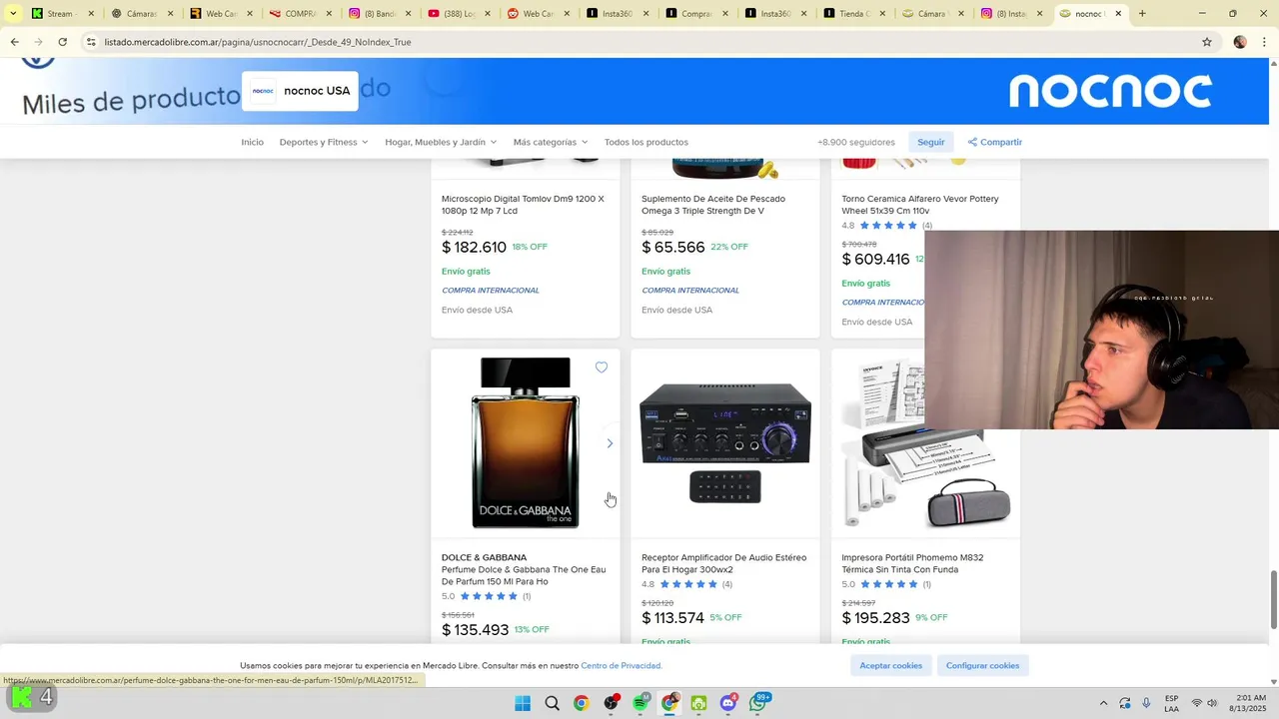Open taskbar search magnifier
Viewport: 1279px width, 719px height.
click(x=552, y=703)
